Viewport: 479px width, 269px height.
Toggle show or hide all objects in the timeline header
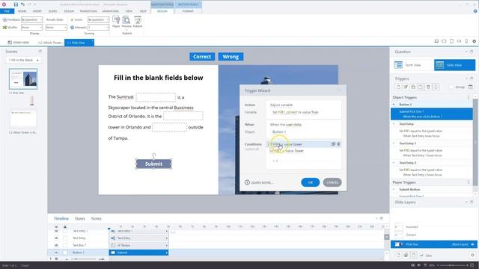pyautogui.click(x=56, y=226)
